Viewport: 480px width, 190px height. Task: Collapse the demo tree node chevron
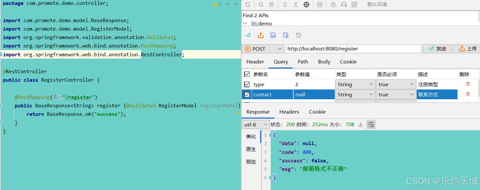tap(245, 24)
